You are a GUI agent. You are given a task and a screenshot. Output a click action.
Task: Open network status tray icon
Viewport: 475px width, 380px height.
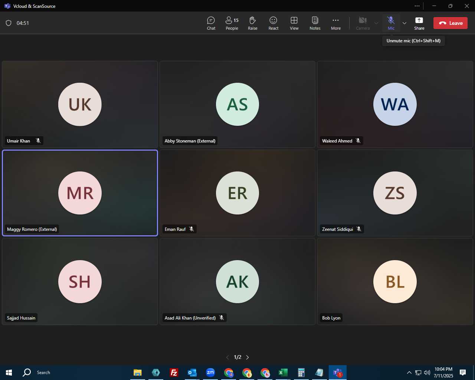418,373
